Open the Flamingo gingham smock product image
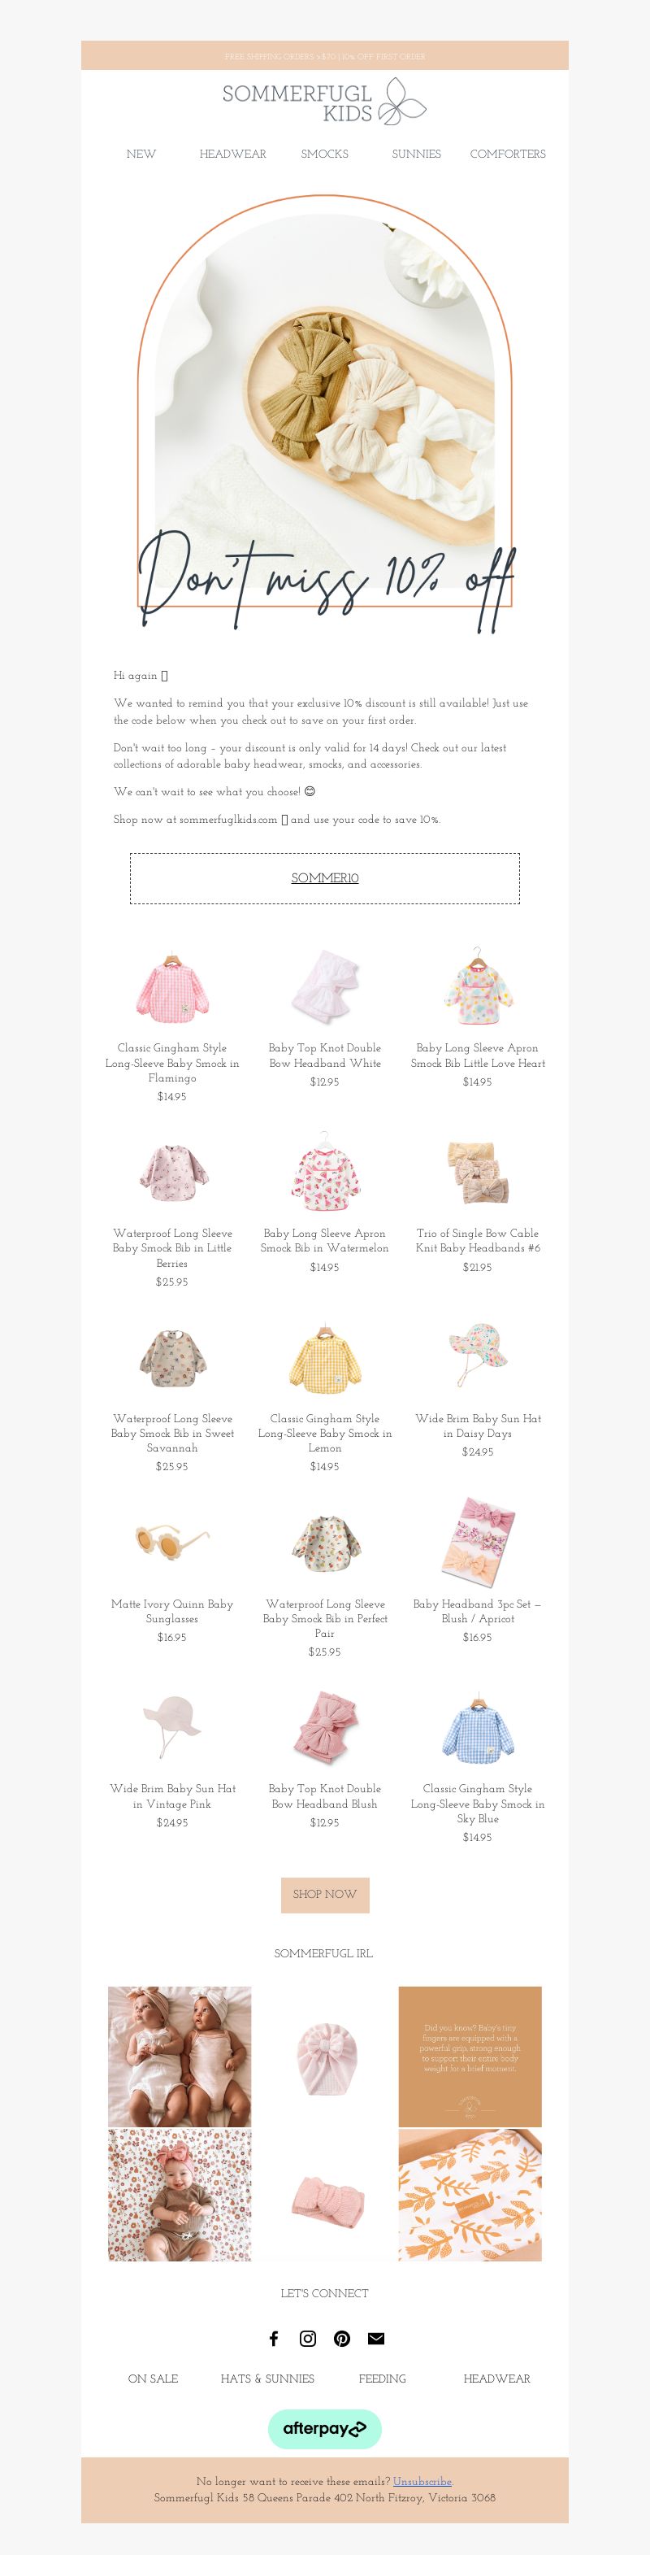This screenshot has width=650, height=2555. [x=172, y=986]
